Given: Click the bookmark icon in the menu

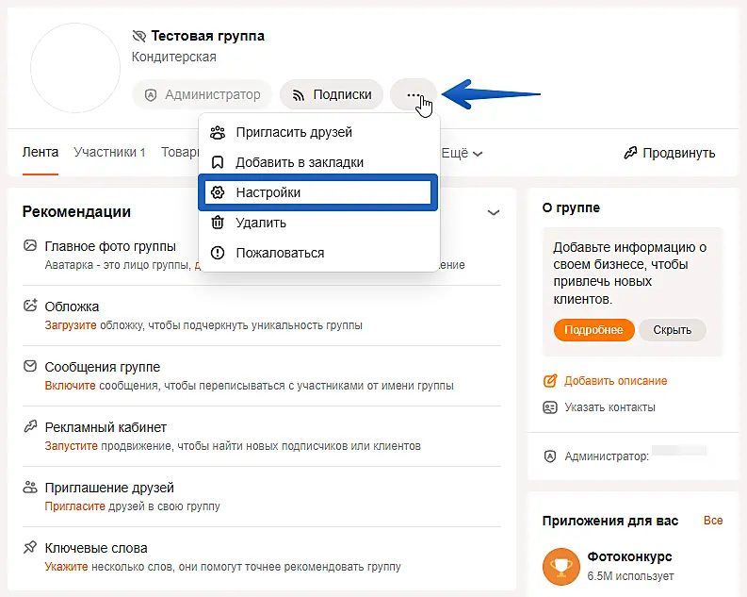Looking at the screenshot, I should pos(218,162).
